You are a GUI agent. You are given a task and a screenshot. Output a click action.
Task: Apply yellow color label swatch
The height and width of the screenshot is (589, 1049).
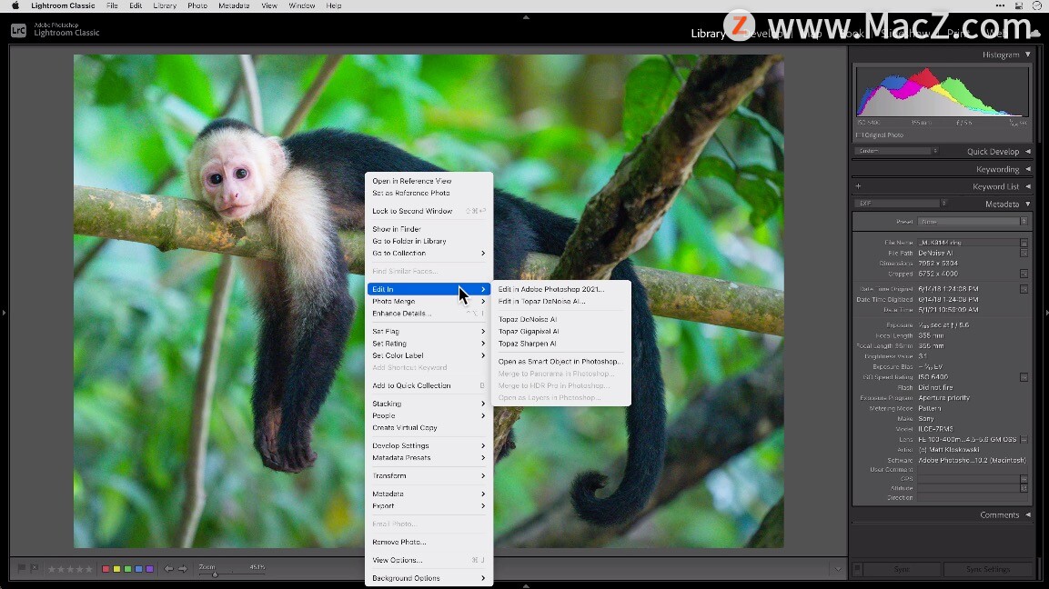coord(116,569)
